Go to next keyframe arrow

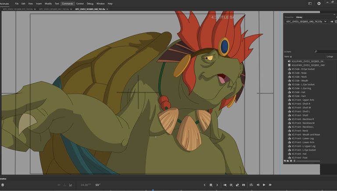tap(217, 185)
